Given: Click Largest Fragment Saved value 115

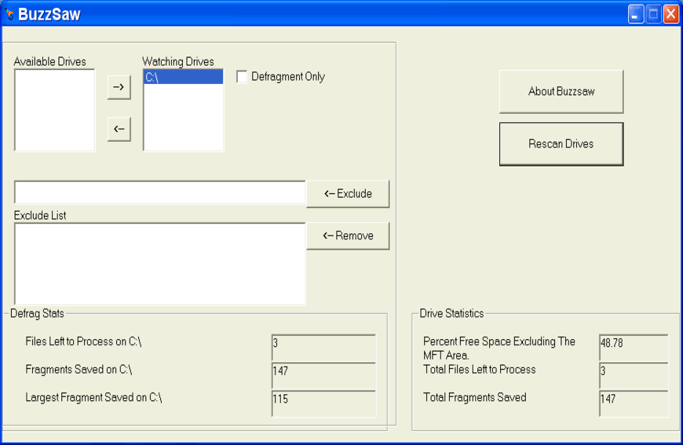Looking at the screenshot, I should point(323,403).
